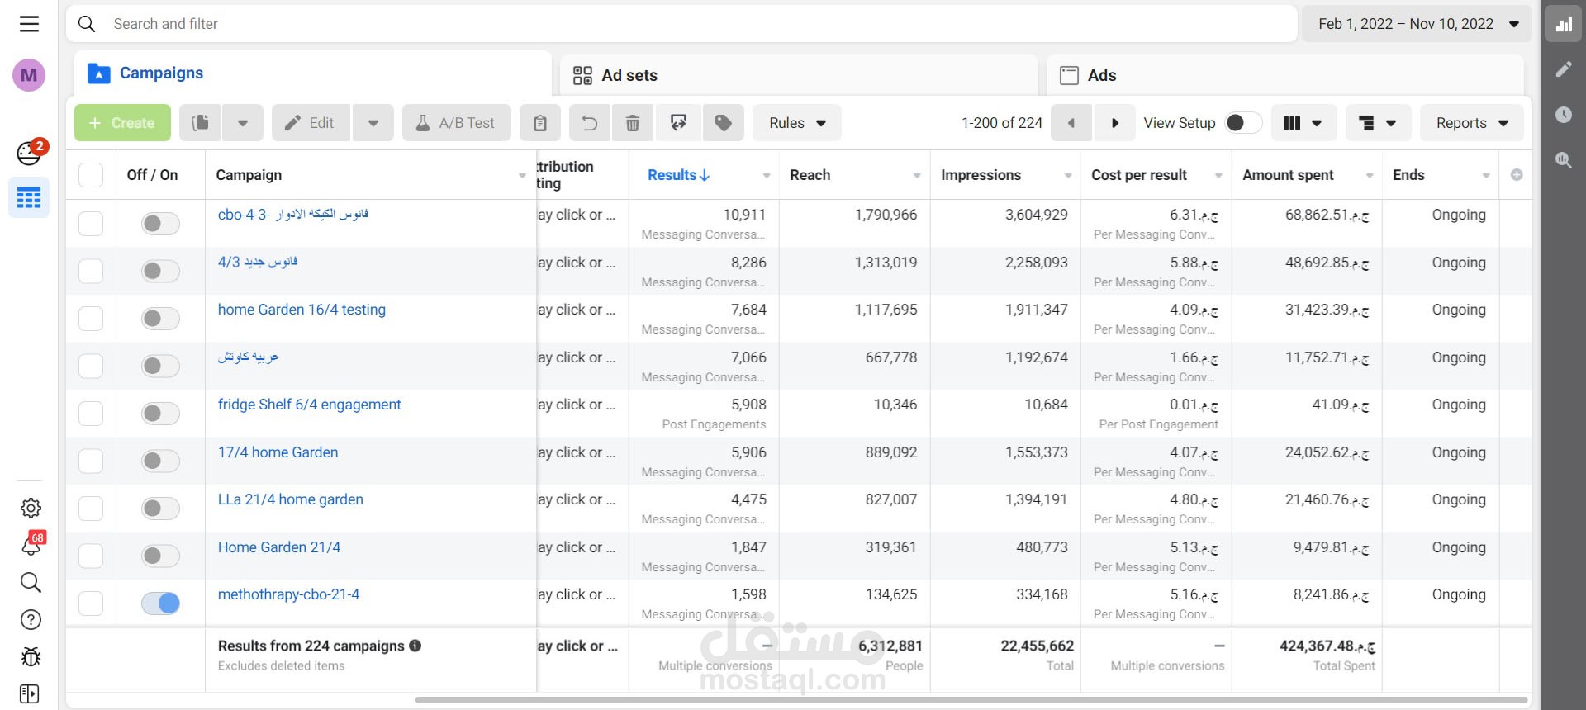Expand the duplicate options dropdown arrow
The height and width of the screenshot is (710, 1586).
[x=243, y=123]
